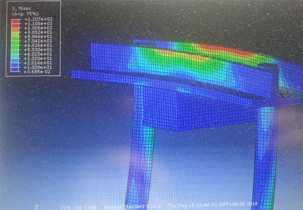Select legend value +7.041e+01
Image resolution: width=303 pixels, height=210 pixels.
(38, 41)
